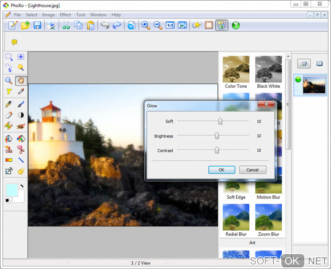The image size is (331, 269).
Task: Select the eraser tool
Action: [x=9, y=115]
